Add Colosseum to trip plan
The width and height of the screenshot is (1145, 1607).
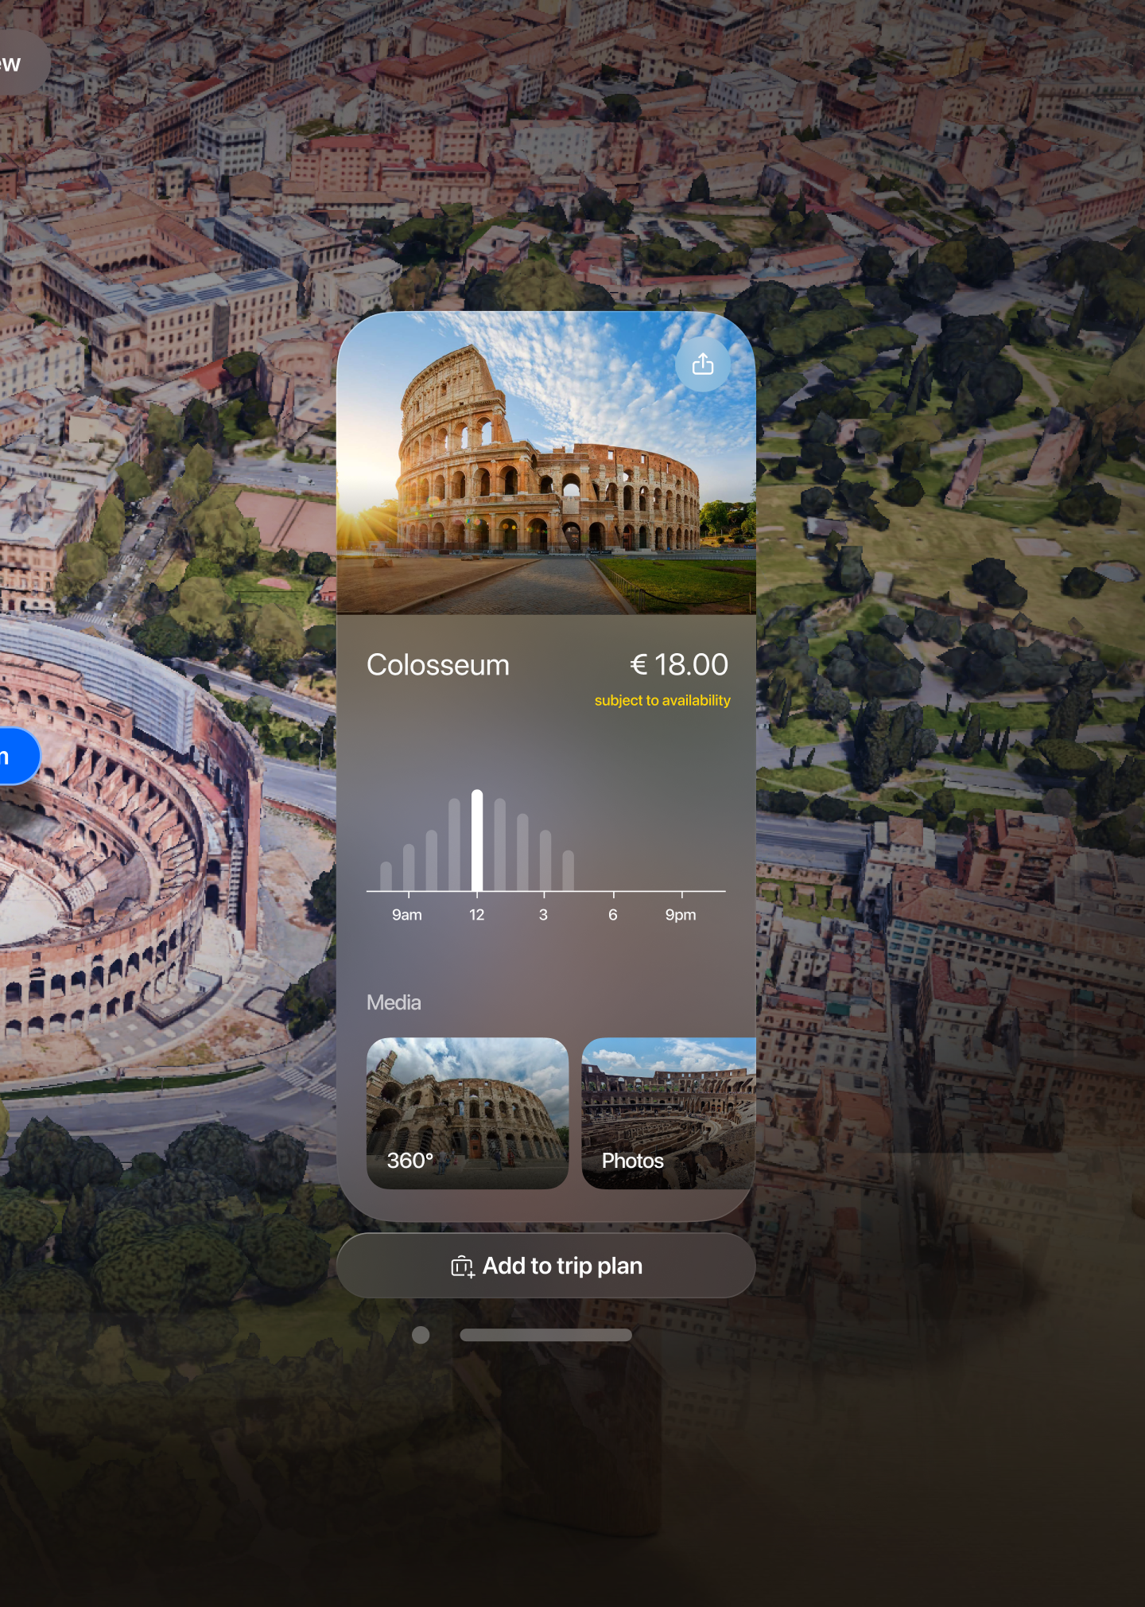pyautogui.click(x=545, y=1266)
